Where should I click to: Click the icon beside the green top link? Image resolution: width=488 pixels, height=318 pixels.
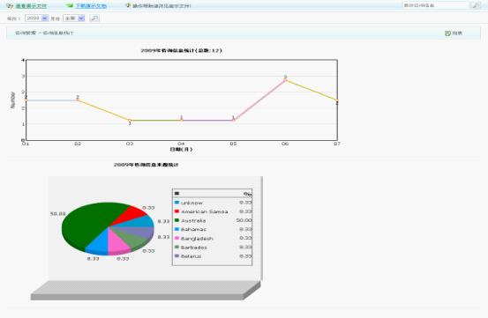[x=11, y=5]
